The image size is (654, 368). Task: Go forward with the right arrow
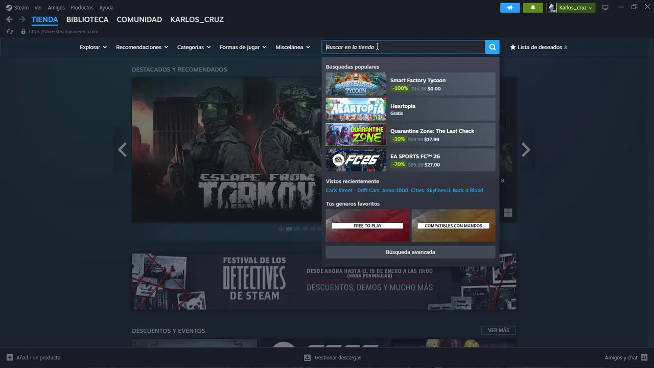coord(22,19)
